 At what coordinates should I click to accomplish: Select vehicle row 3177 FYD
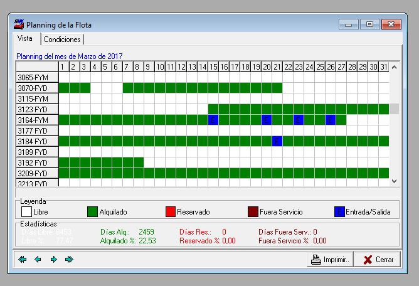pos(37,130)
